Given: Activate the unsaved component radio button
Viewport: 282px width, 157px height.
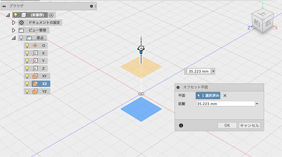Looking at the screenshot, I should [x=51, y=15].
